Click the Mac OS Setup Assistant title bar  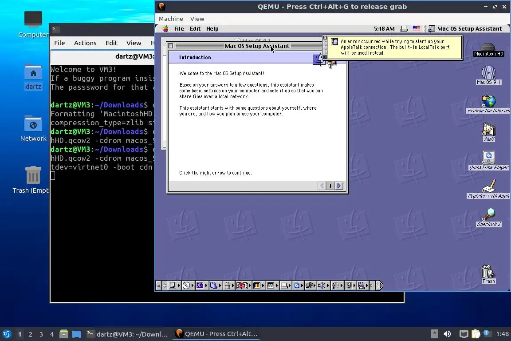257,46
